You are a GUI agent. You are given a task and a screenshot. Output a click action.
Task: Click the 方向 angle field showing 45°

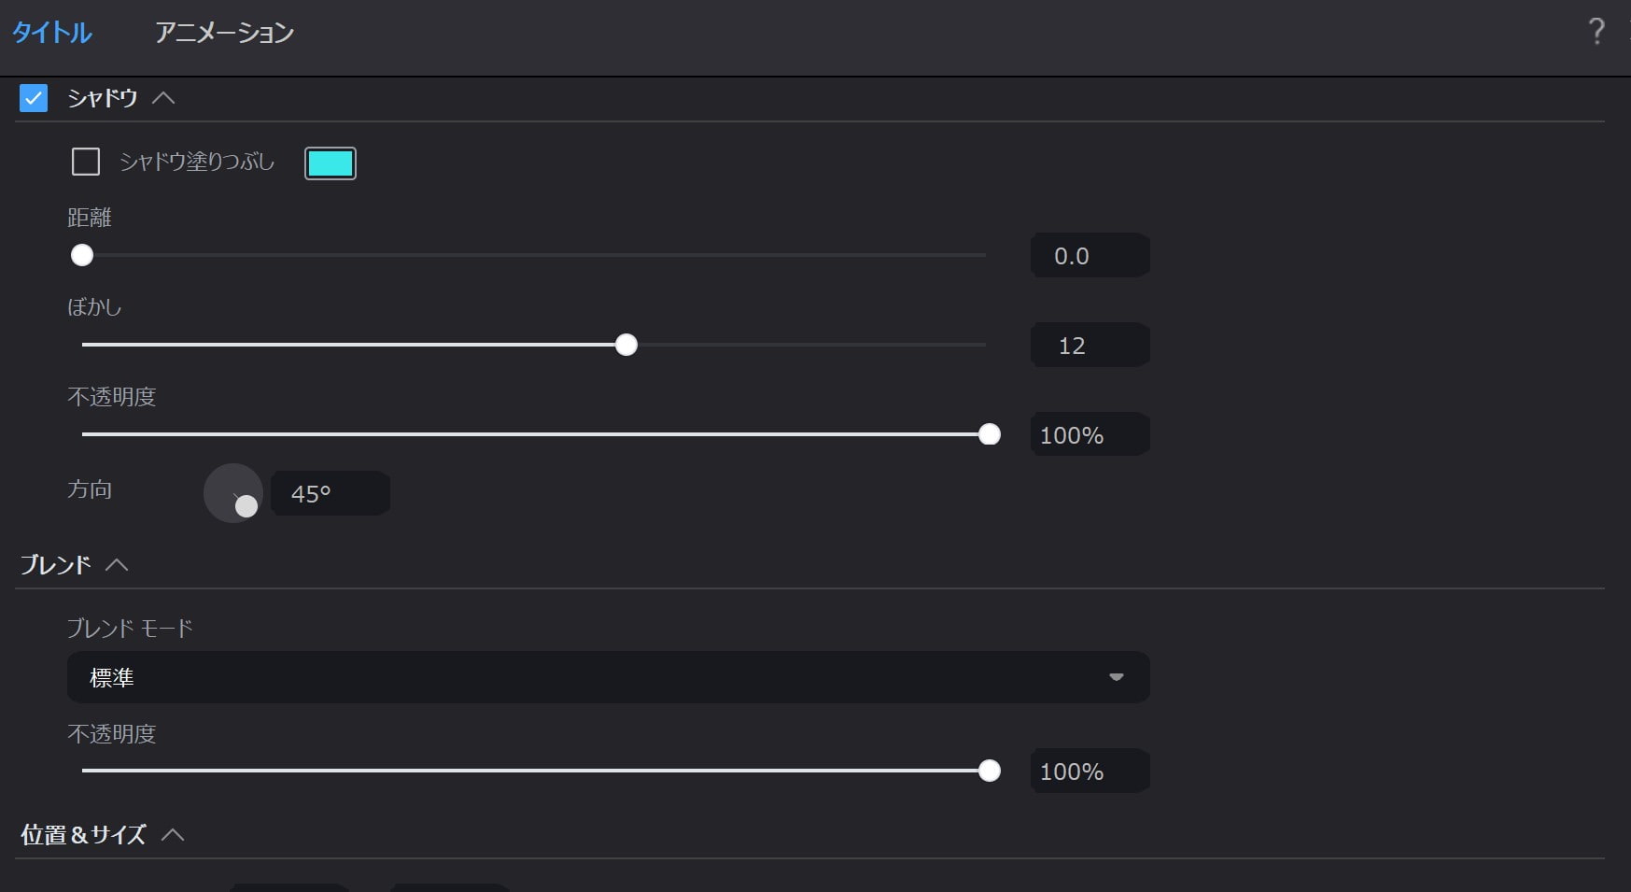[x=330, y=493]
